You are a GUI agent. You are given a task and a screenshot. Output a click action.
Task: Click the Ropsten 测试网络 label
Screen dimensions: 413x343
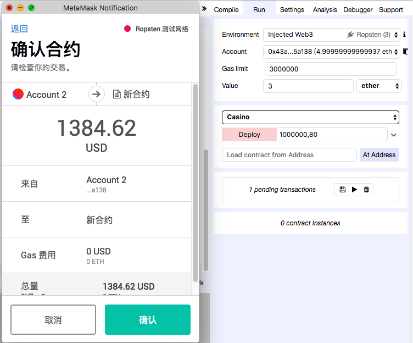point(161,29)
